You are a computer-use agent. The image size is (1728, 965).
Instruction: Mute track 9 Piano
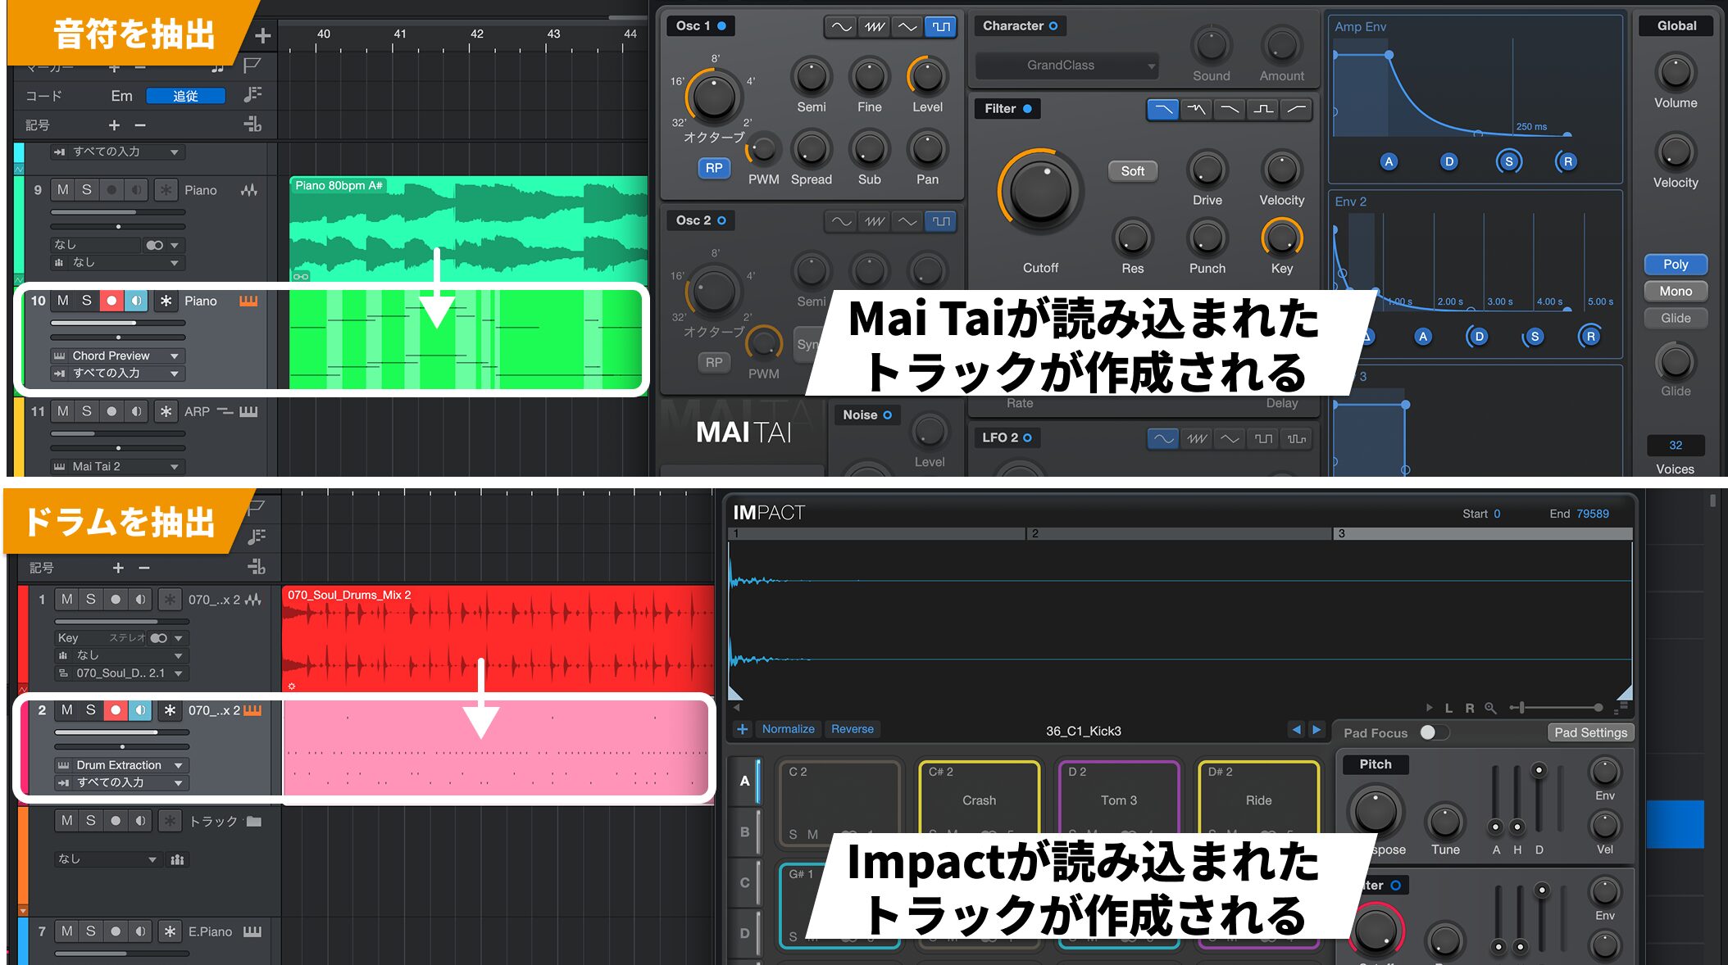[x=63, y=190]
